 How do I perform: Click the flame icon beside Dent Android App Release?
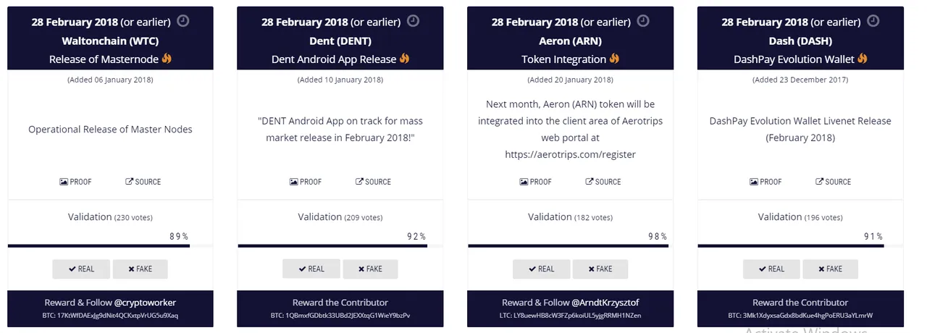404,58
